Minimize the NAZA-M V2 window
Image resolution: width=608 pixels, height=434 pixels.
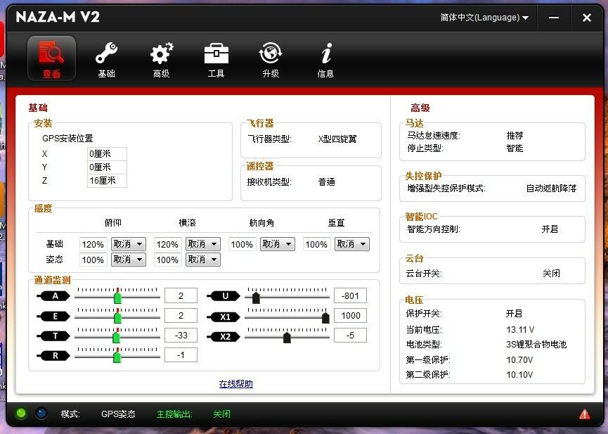554,18
